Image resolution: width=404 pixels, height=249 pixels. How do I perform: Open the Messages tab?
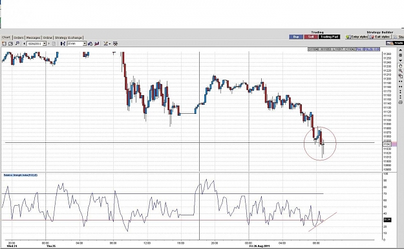pos(33,38)
